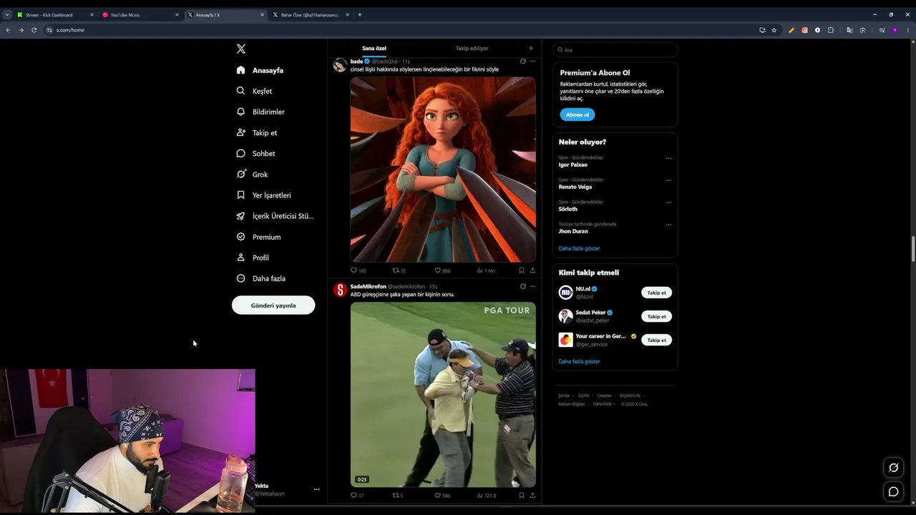Open more options on the bade post
The height and width of the screenshot is (515, 916).
pyautogui.click(x=532, y=62)
